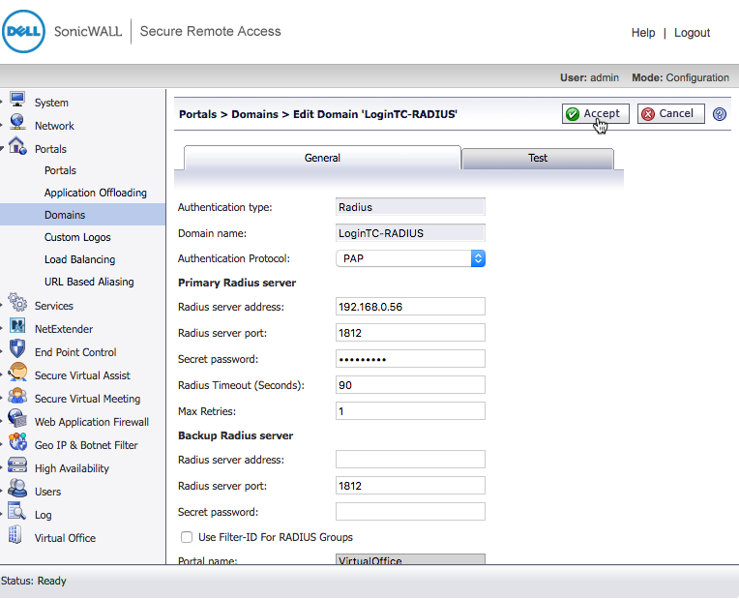This screenshot has width=739, height=599.
Task: Click the Geo IP & Botnet Filter icon
Action: (x=17, y=443)
